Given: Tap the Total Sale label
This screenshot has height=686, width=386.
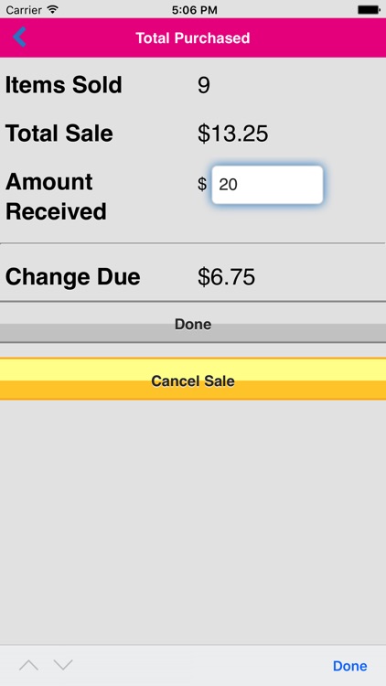Looking at the screenshot, I should click(59, 133).
